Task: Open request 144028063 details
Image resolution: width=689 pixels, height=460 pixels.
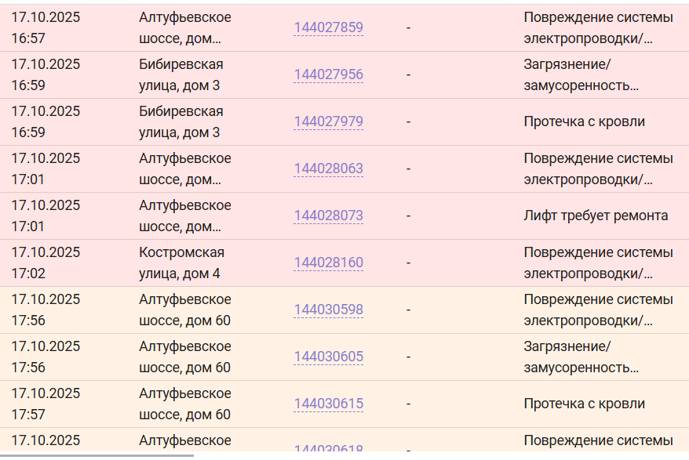Action: [328, 169]
